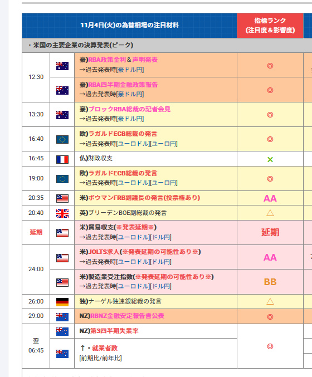Click US flag in 貿易収支 row

[62, 233]
